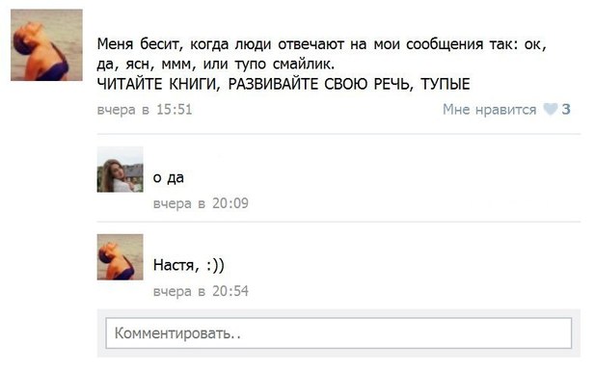Screen dimensions: 595x371
Task: Click the phrase "РАЗВИВАЙТЕ СВОЮ РЕЧЬ"
Action: (321, 84)
